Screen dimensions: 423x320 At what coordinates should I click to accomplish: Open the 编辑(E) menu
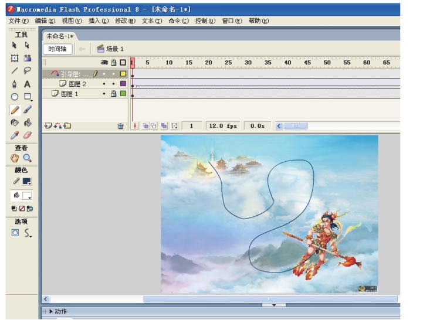tap(45, 21)
